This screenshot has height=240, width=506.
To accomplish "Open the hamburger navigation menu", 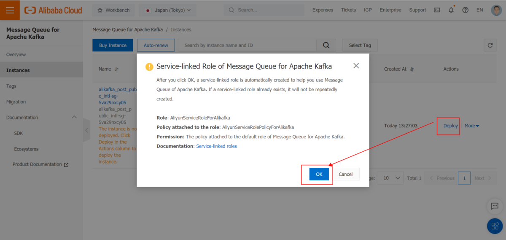I will coord(10,10).
